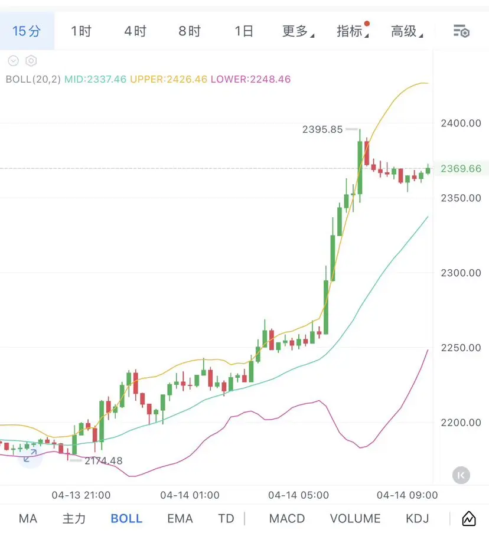Show the VOLUME sub-chart
This screenshot has height=533, width=489.
[355, 519]
